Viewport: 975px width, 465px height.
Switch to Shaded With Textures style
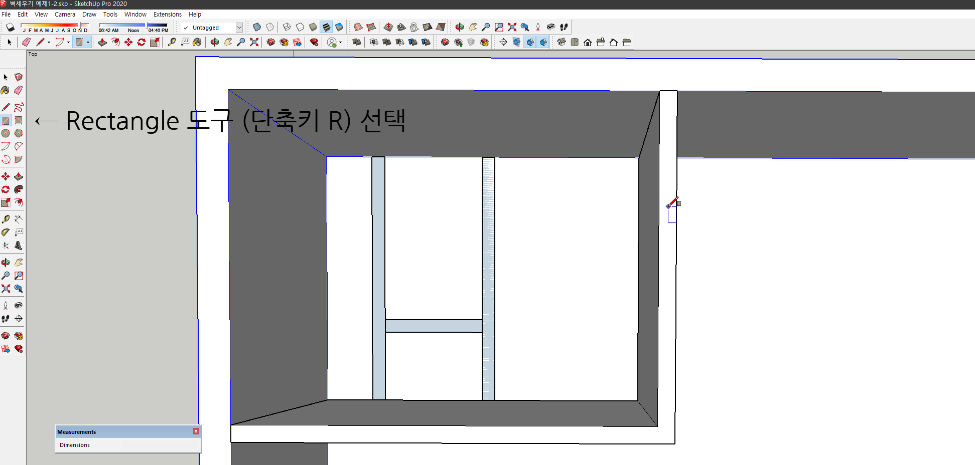click(x=327, y=27)
